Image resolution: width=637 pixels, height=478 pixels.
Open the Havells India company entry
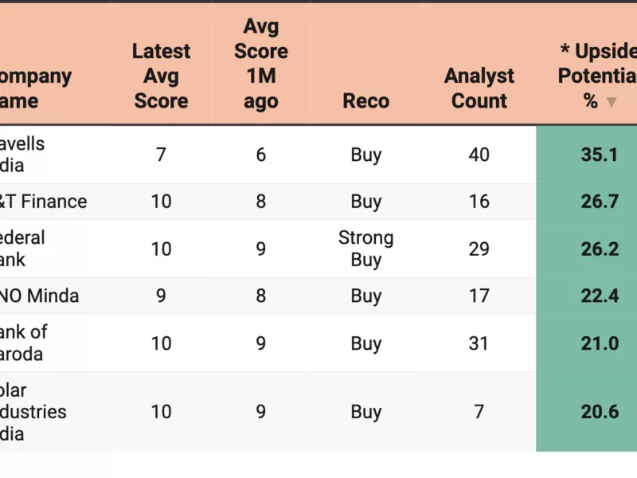point(22,155)
